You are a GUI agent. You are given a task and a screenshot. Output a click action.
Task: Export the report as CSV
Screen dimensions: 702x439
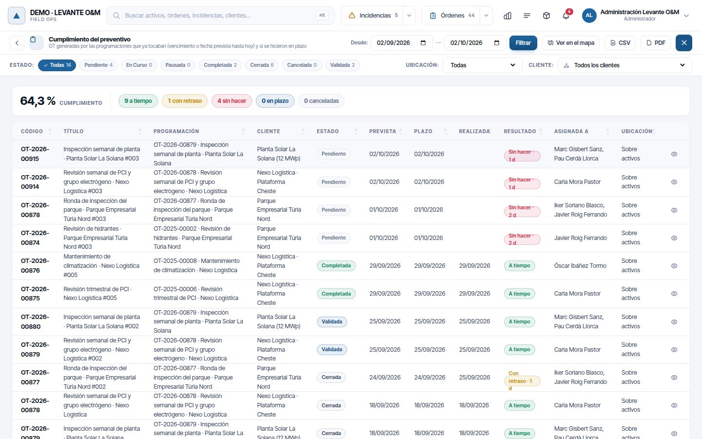[620, 43]
